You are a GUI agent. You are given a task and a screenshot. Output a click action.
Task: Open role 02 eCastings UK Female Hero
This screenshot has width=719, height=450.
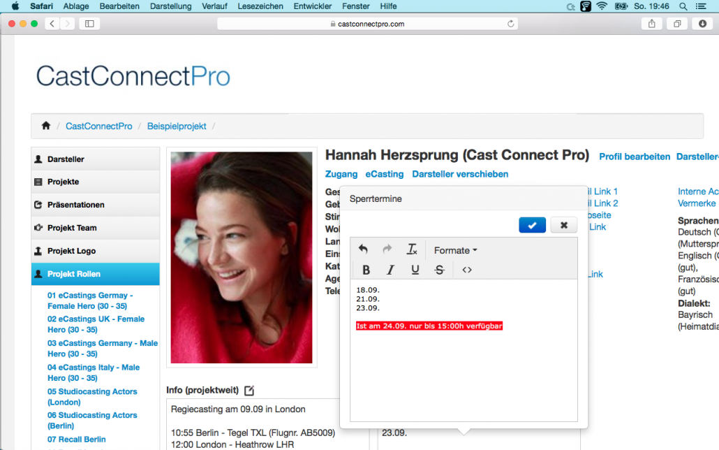click(x=96, y=324)
